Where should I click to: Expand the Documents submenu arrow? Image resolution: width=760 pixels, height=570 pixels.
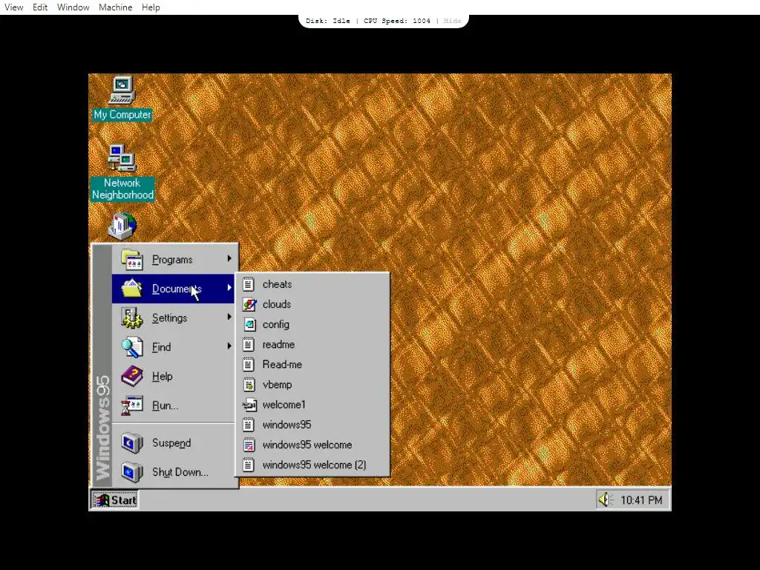point(229,288)
